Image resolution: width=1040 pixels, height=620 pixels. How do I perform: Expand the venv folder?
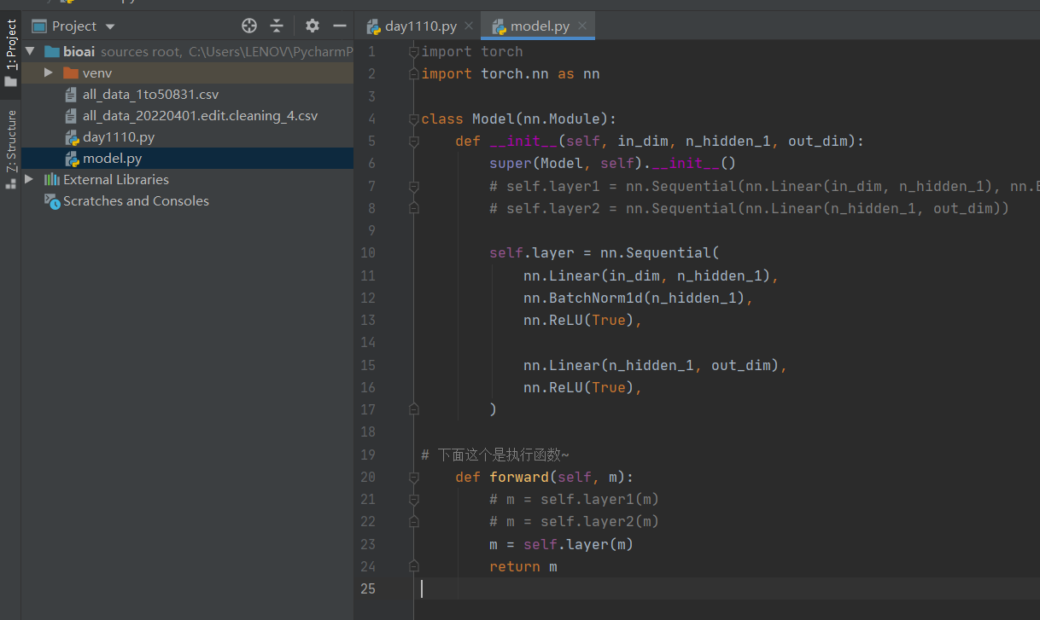pos(49,73)
